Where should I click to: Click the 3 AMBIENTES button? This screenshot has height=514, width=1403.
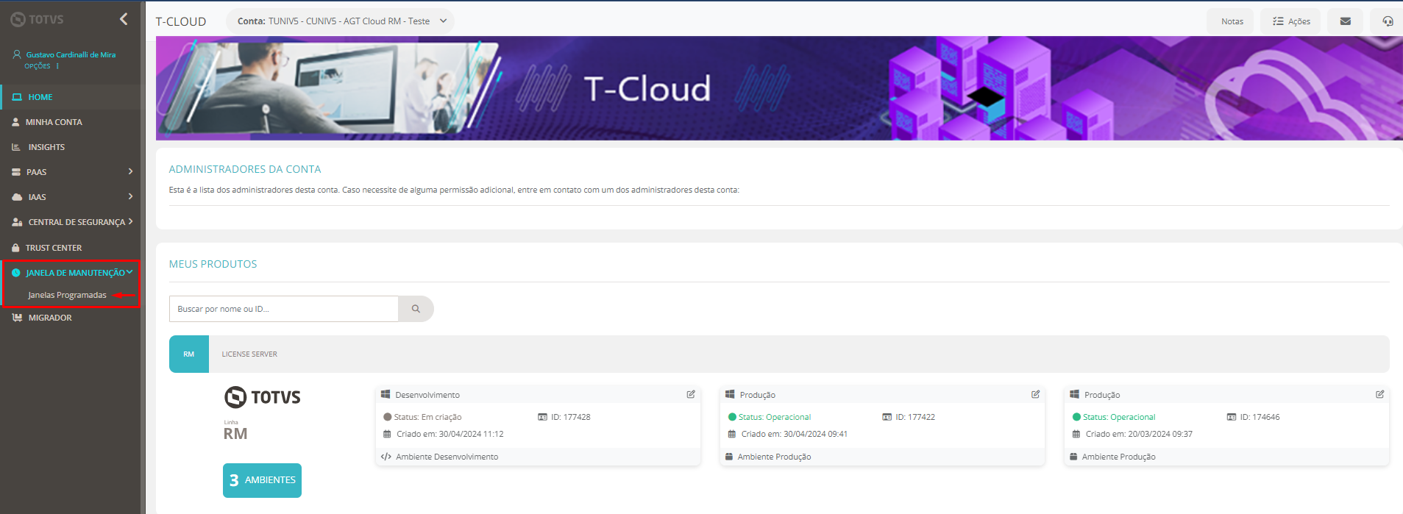click(x=262, y=480)
